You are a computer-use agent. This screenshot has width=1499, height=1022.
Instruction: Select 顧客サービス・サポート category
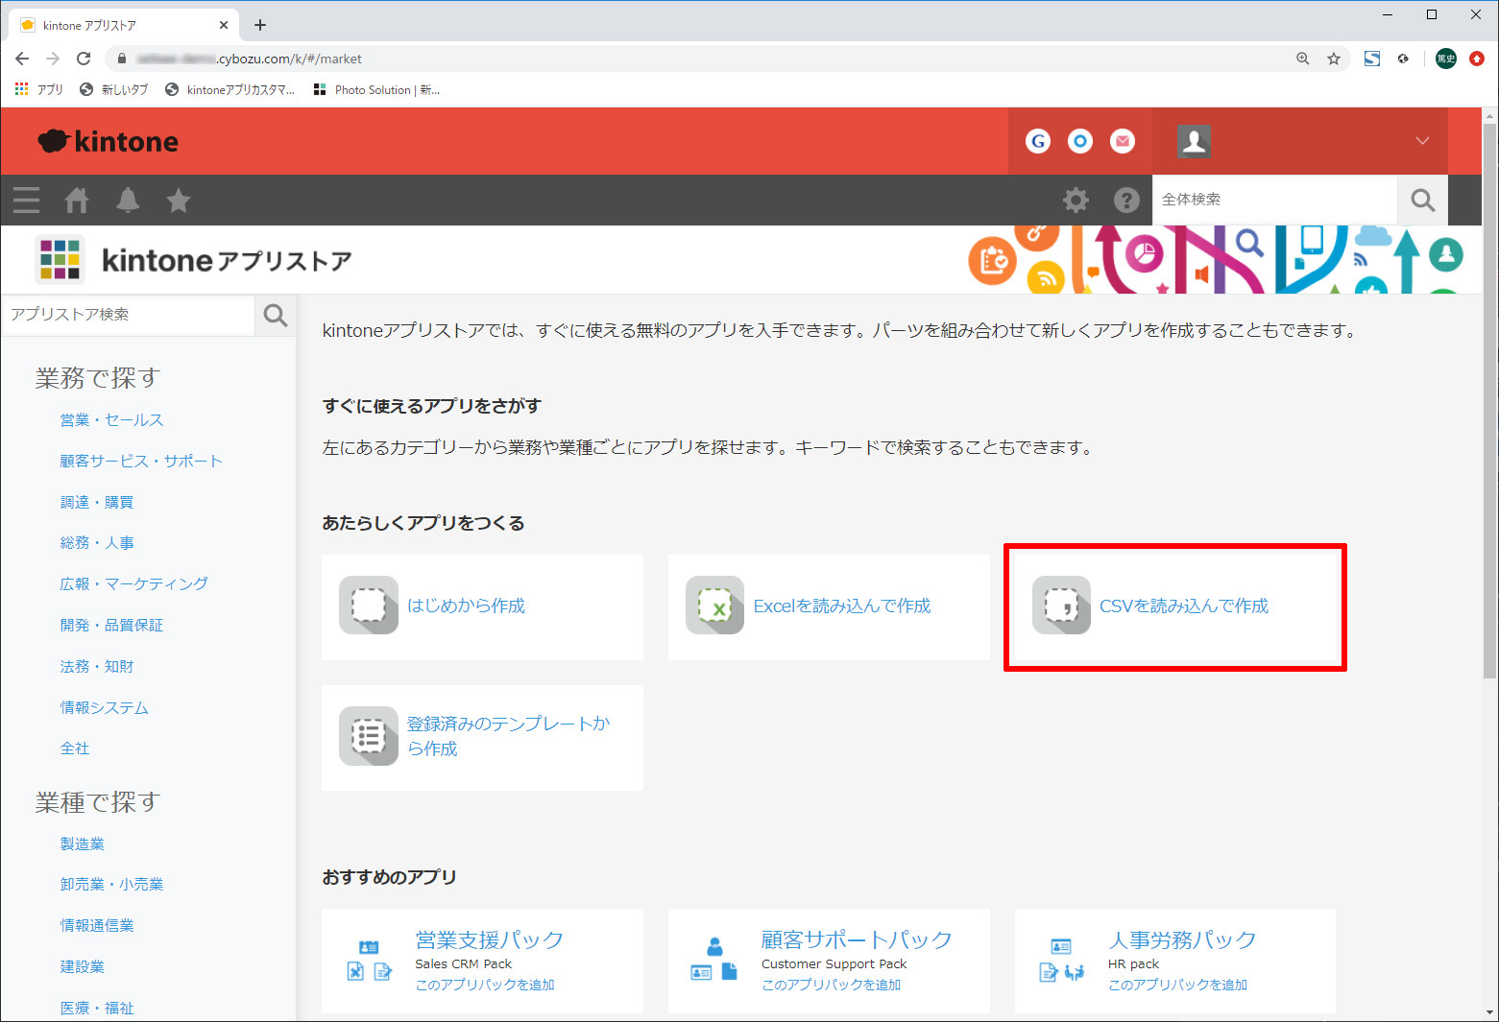(141, 461)
